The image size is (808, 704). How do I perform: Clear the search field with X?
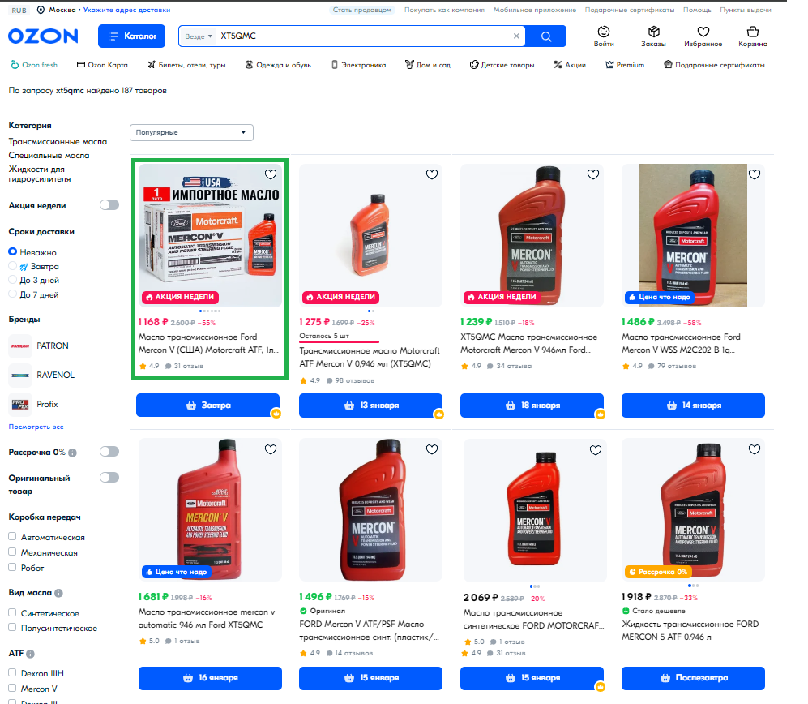coord(516,36)
